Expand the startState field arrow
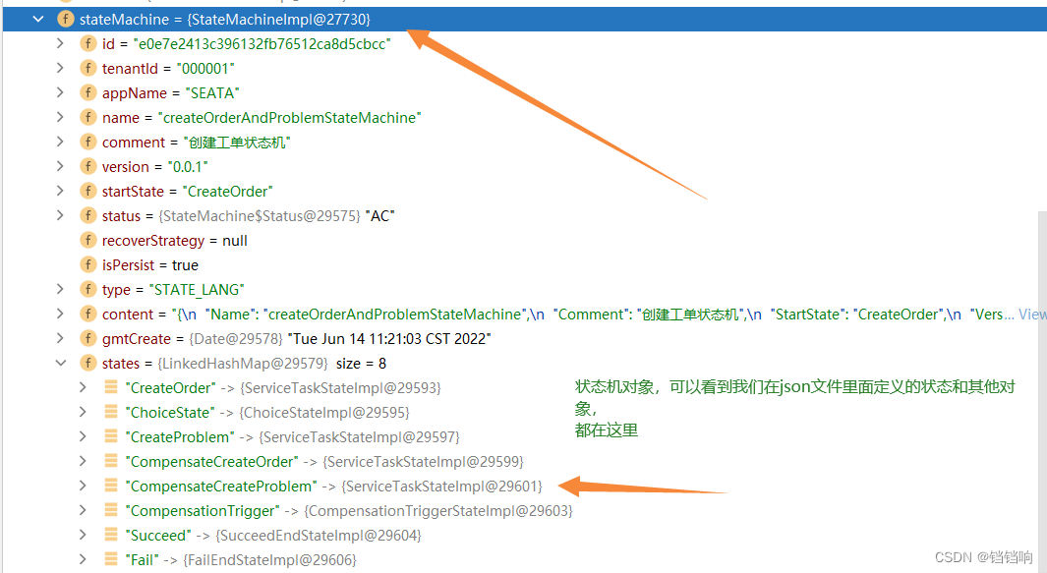 tap(60, 191)
